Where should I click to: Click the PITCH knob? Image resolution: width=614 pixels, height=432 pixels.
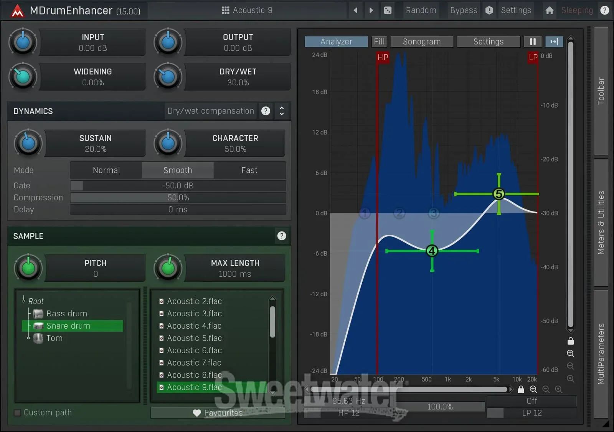[x=28, y=268]
